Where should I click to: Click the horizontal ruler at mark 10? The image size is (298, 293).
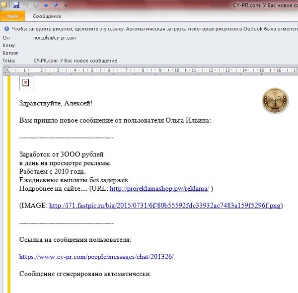(x=177, y=71)
